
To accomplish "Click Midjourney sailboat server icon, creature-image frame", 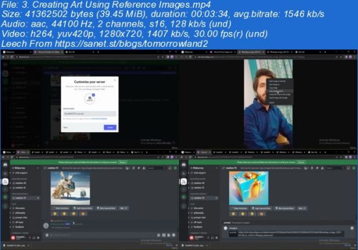I will click(5, 182).
